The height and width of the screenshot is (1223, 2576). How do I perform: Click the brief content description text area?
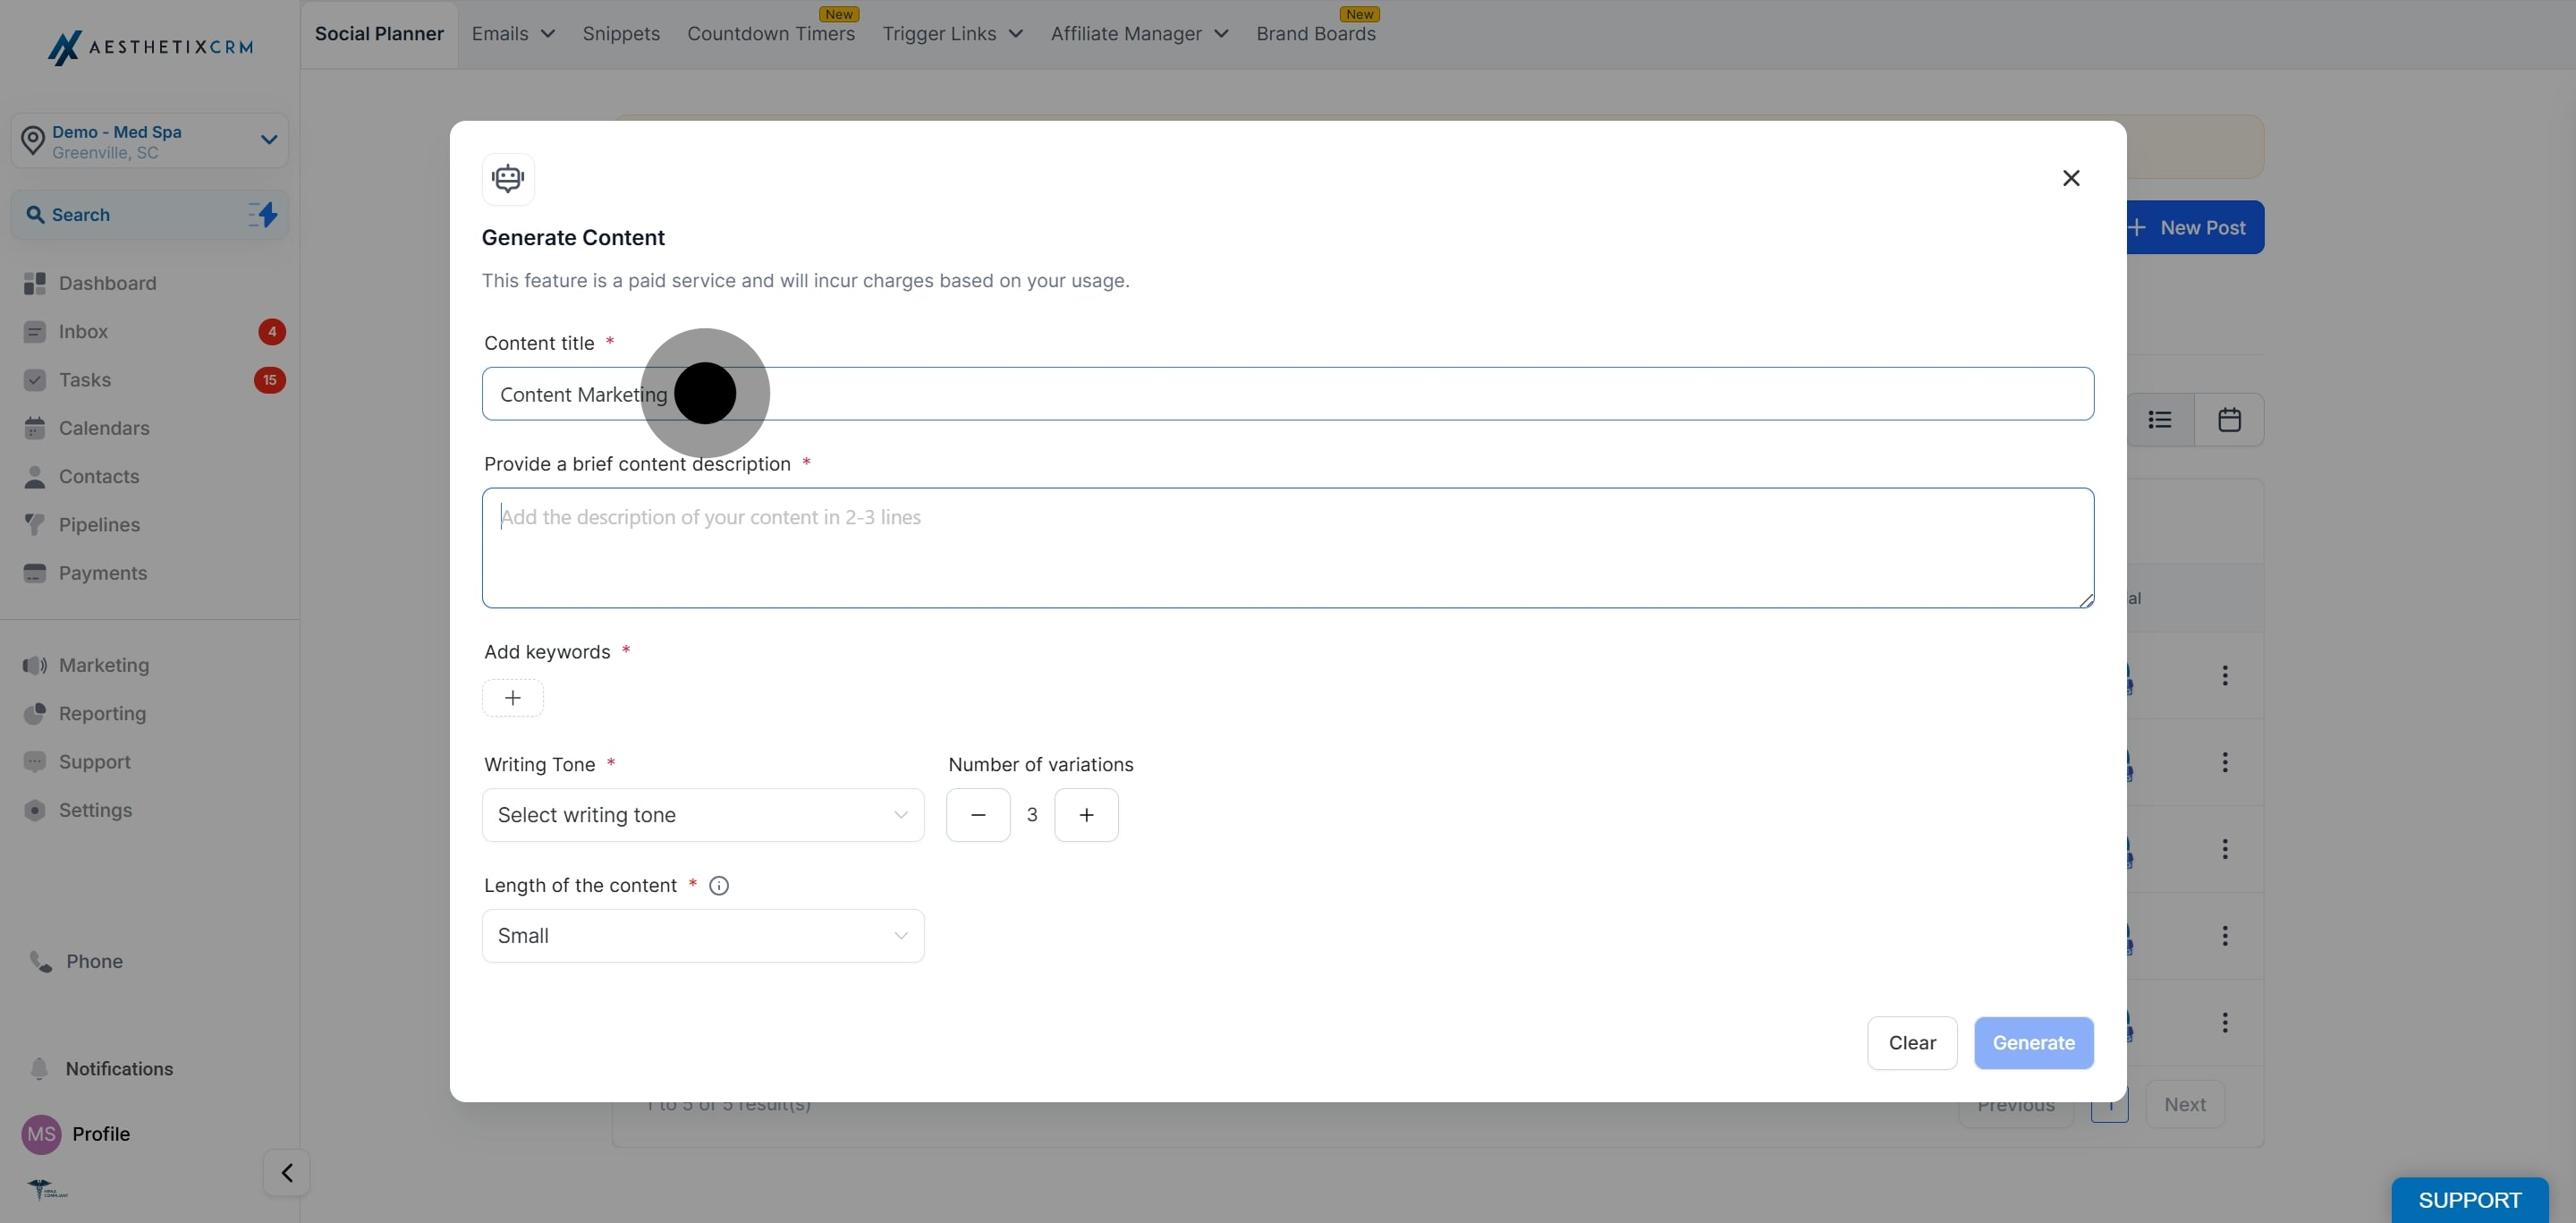click(1287, 548)
